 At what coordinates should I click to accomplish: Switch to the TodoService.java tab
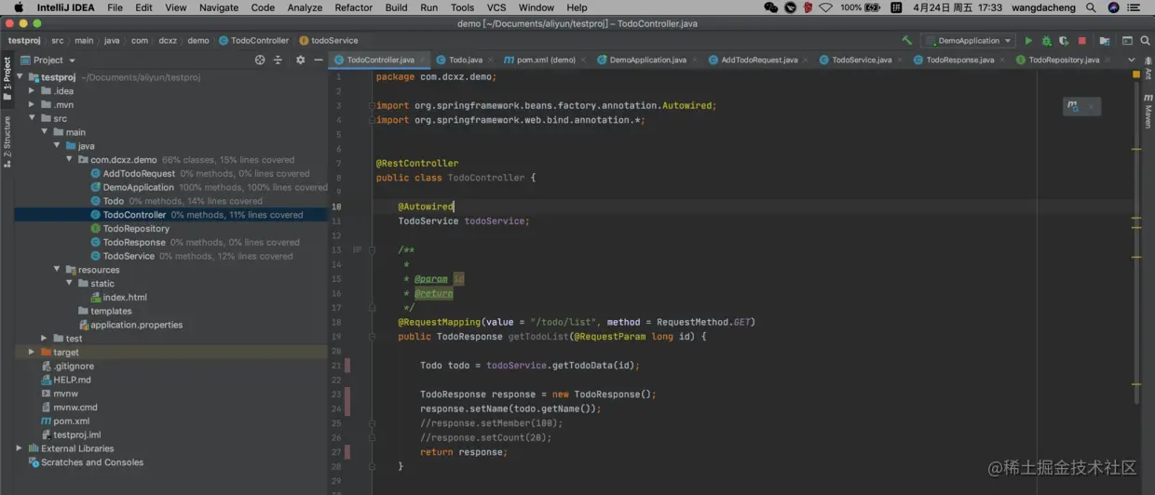(862, 60)
